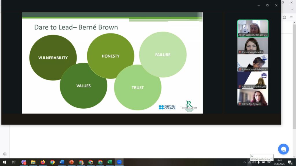The width and height of the screenshot is (296, 166).
Task: Open the Zoom app in the taskbar
Action: 119,162
